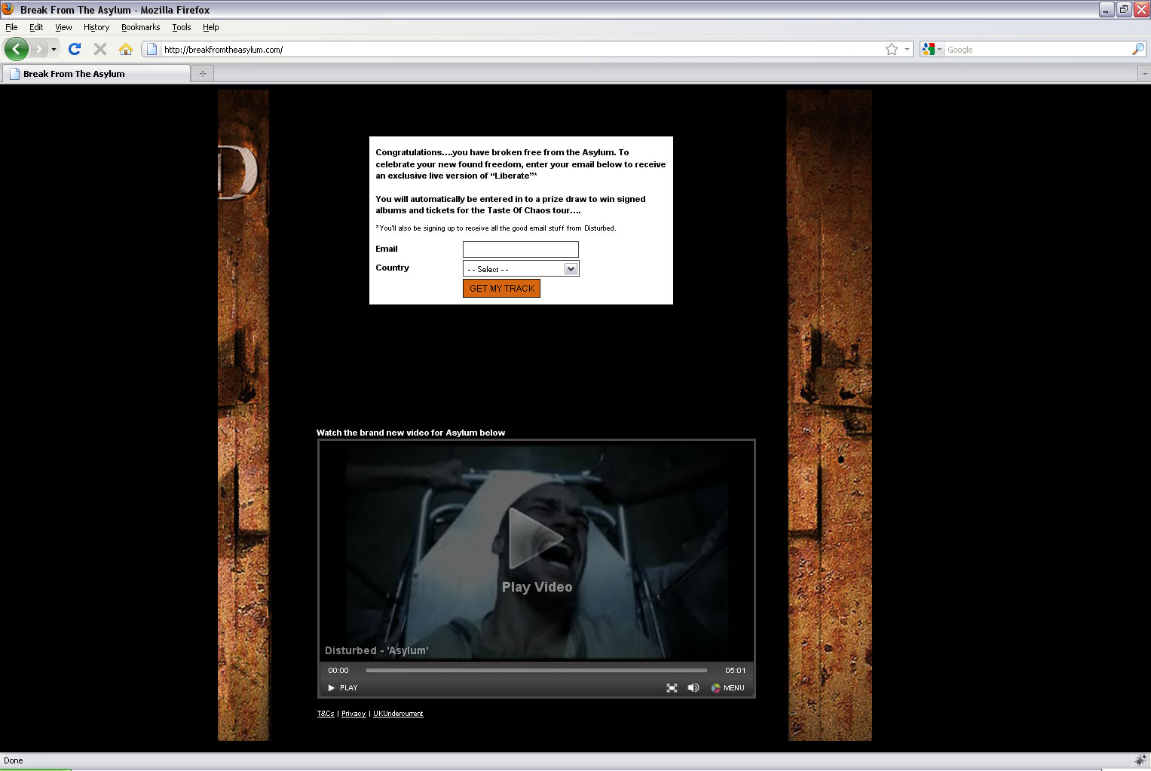This screenshot has width=1151, height=771.
Task: Click the video progress seek bar
Action: click(537, 670)
